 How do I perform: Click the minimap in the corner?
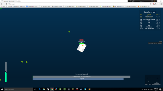[x=153, y=80]
